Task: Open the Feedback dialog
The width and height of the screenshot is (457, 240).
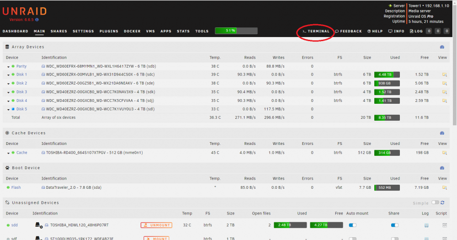Action: click(x=348, y=31)
